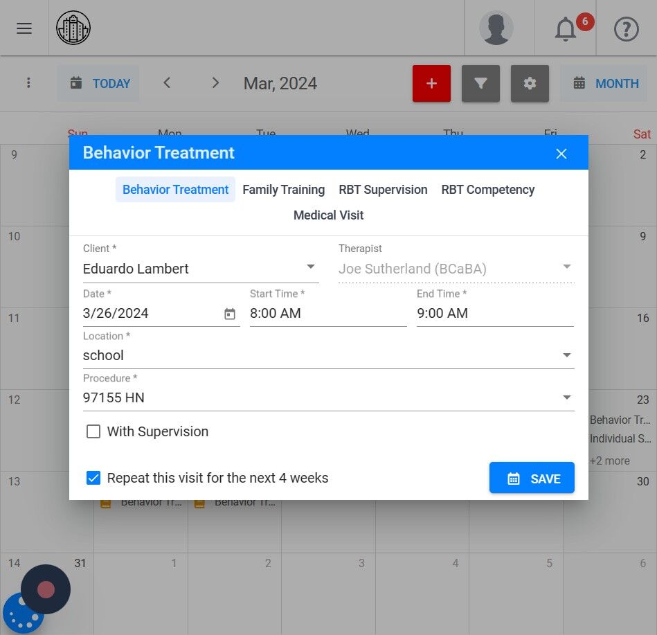Open notifications bell with 6 alerts

point(566,29)
